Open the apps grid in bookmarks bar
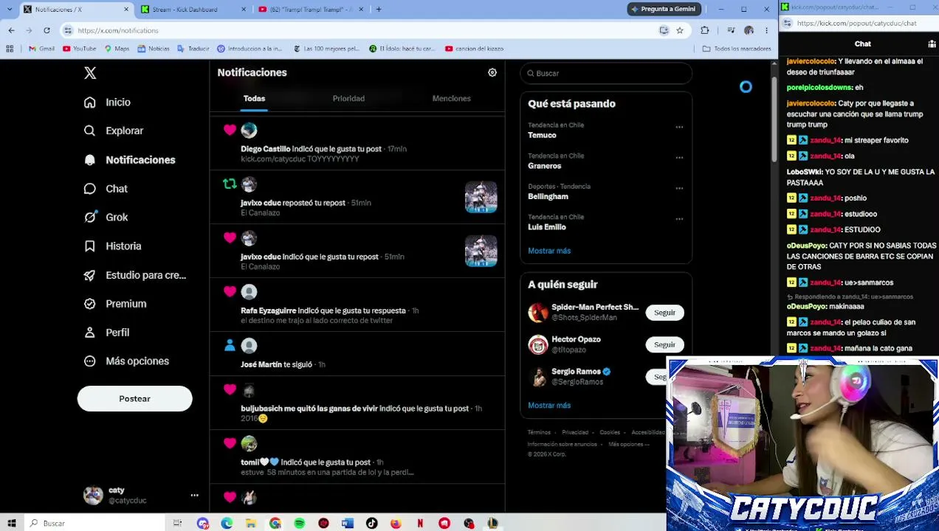 click(x=10, y=49)
